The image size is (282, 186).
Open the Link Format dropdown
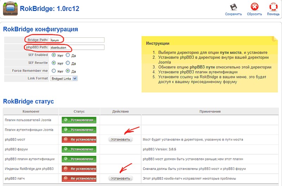[64, 79]
